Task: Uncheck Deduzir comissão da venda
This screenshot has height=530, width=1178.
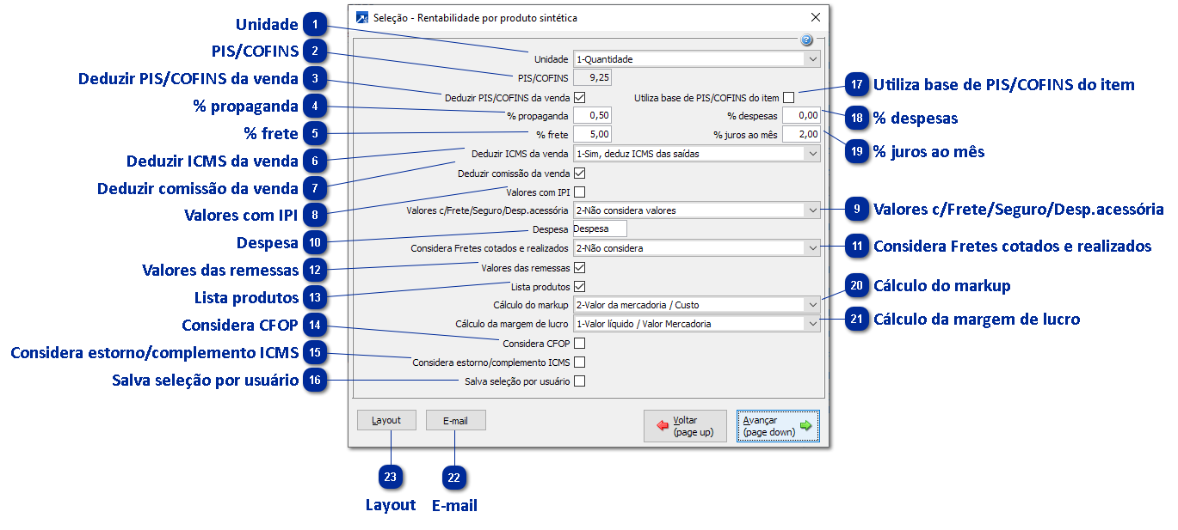Action: (x=579, y=174)
